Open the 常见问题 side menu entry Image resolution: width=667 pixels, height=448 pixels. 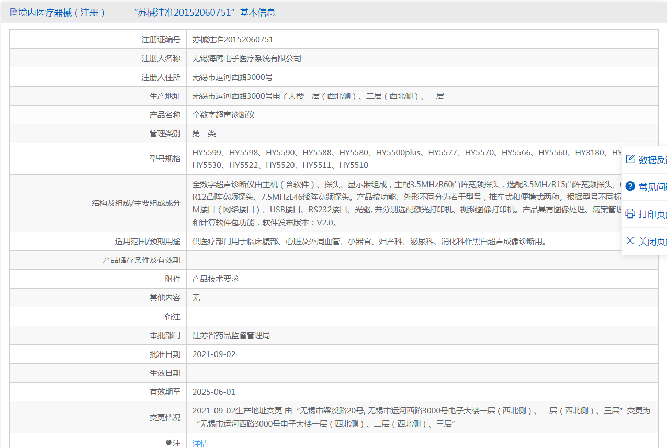tap(645, 187)
